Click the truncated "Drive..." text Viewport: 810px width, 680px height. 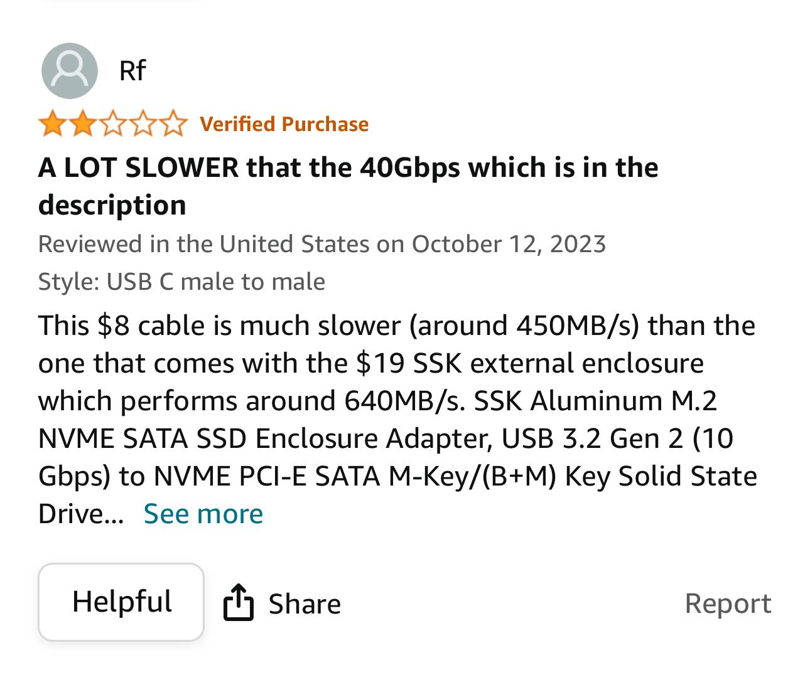(80, 514)
